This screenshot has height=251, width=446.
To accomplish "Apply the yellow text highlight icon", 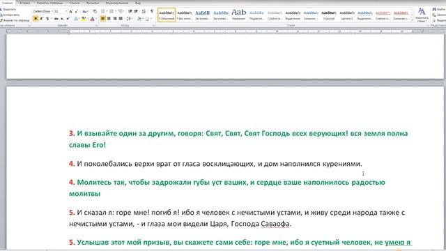I will [84, 19].
